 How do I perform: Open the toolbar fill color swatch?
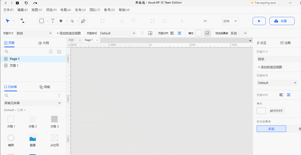click(x=199, y=33)
